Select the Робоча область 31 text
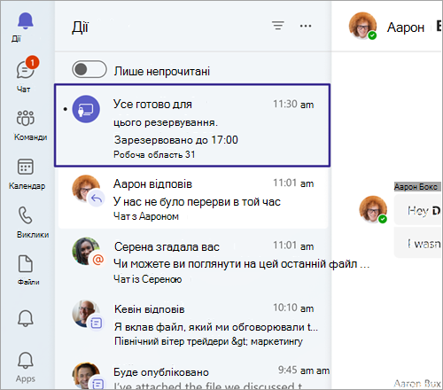The width and height of the screenshot is (443, 390). (x=154, y=154)
